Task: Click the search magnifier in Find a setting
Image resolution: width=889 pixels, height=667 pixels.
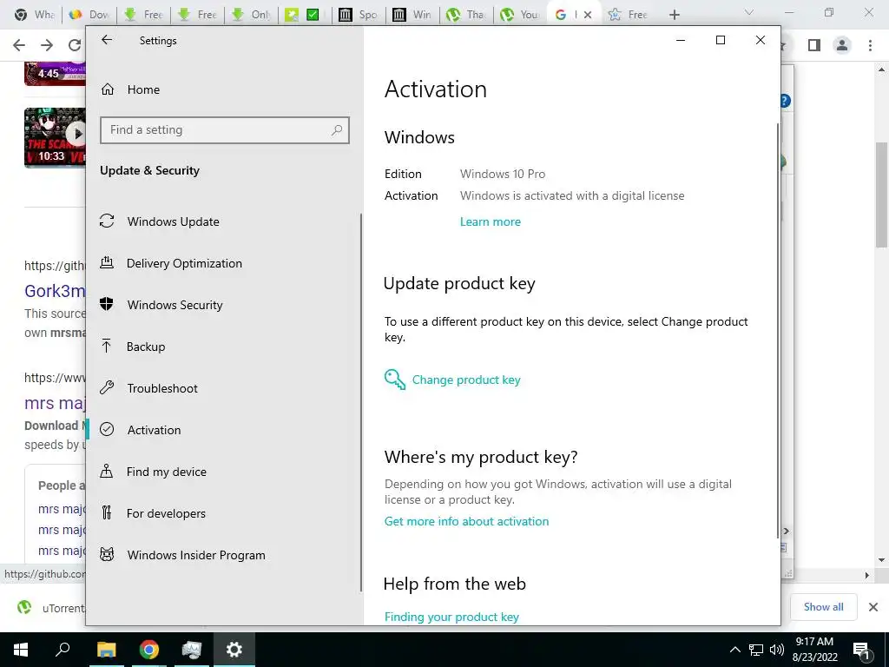Action: point(337,130)
